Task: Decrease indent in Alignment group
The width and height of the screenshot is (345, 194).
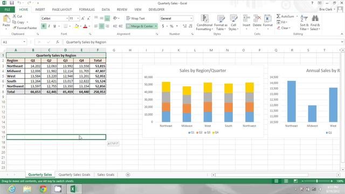Action: (x=115, y=26)
